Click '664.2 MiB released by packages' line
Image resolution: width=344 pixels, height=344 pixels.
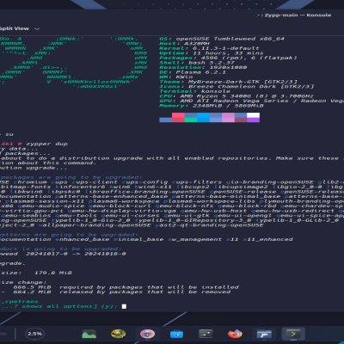(122, 292)
